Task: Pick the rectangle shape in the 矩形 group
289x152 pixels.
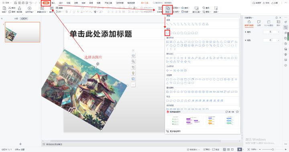Action: [167, 33]
